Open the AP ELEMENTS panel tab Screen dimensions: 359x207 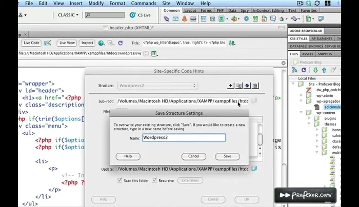tap(322, 38)
